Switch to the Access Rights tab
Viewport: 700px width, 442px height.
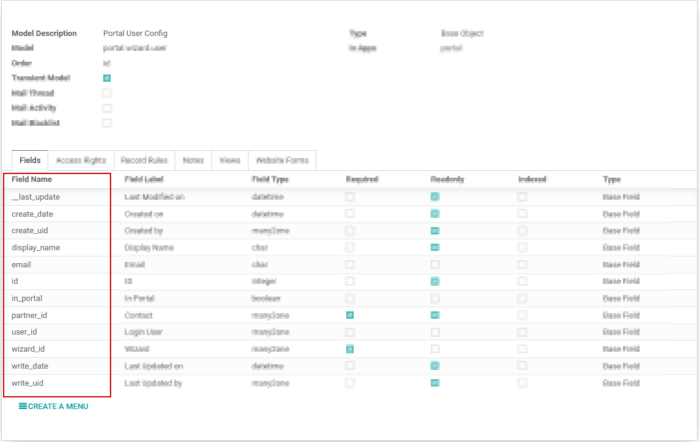[x=81, y=161]
